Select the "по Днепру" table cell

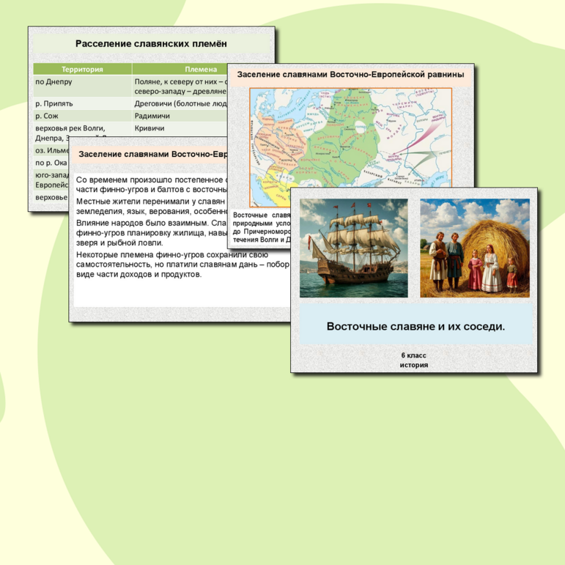click(54, 82)
